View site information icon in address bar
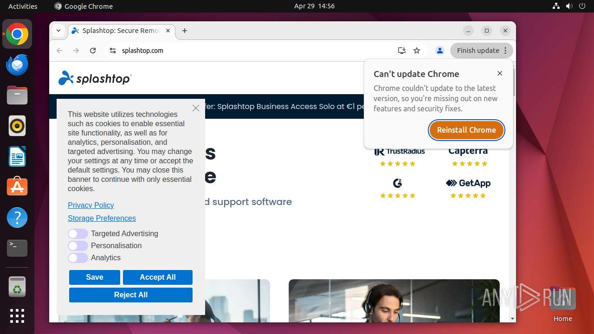Image resolution: width=594 pixels, height=334 pixels. 112,51
